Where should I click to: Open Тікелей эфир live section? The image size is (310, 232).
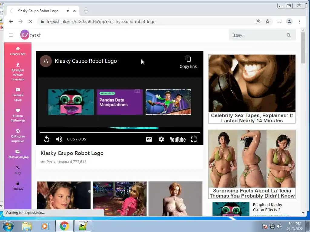click(x=18, y=95)
